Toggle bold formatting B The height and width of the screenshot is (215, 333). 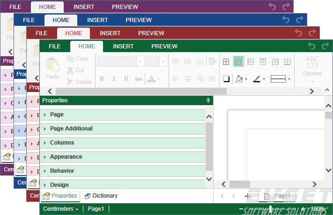pos(102,79)
